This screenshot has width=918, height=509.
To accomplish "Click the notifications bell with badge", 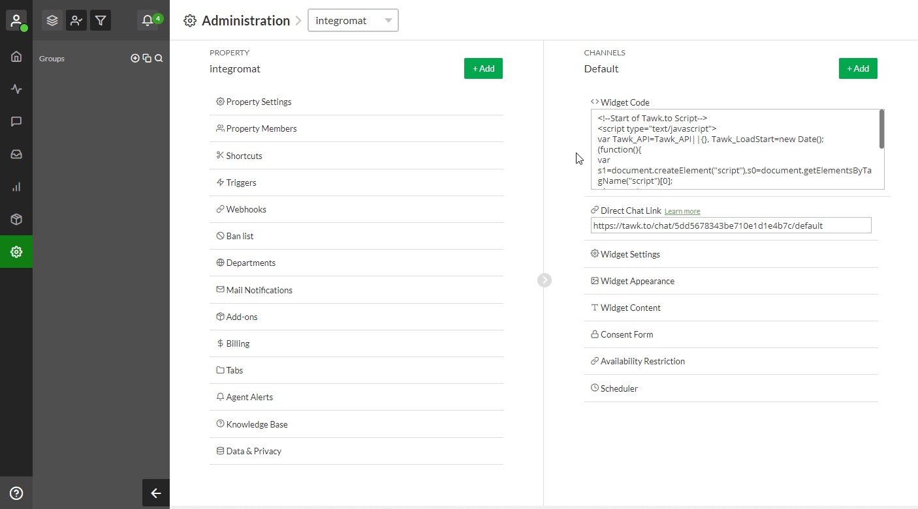I will click(x=148, y=20).
